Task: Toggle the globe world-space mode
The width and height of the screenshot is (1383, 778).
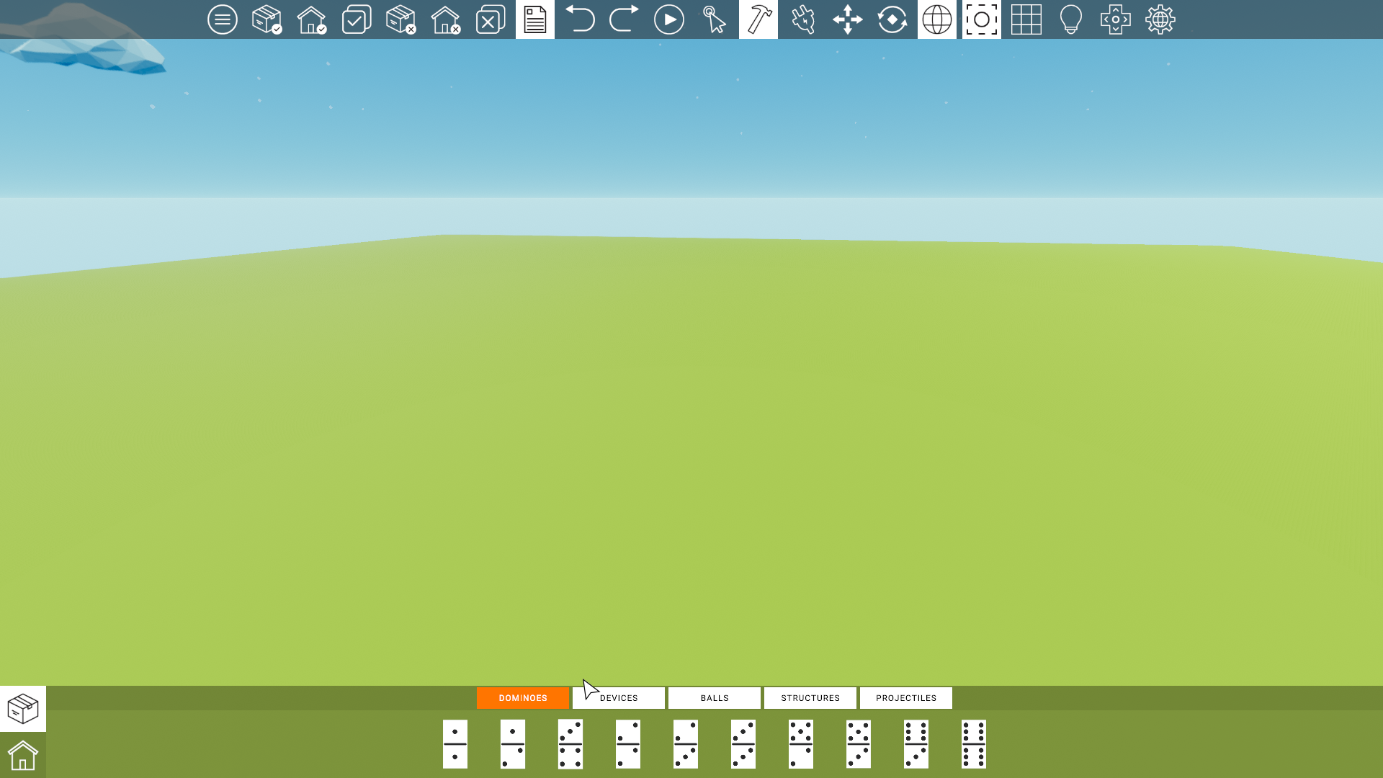Action: pyautogui.click(x=937, y=19)
